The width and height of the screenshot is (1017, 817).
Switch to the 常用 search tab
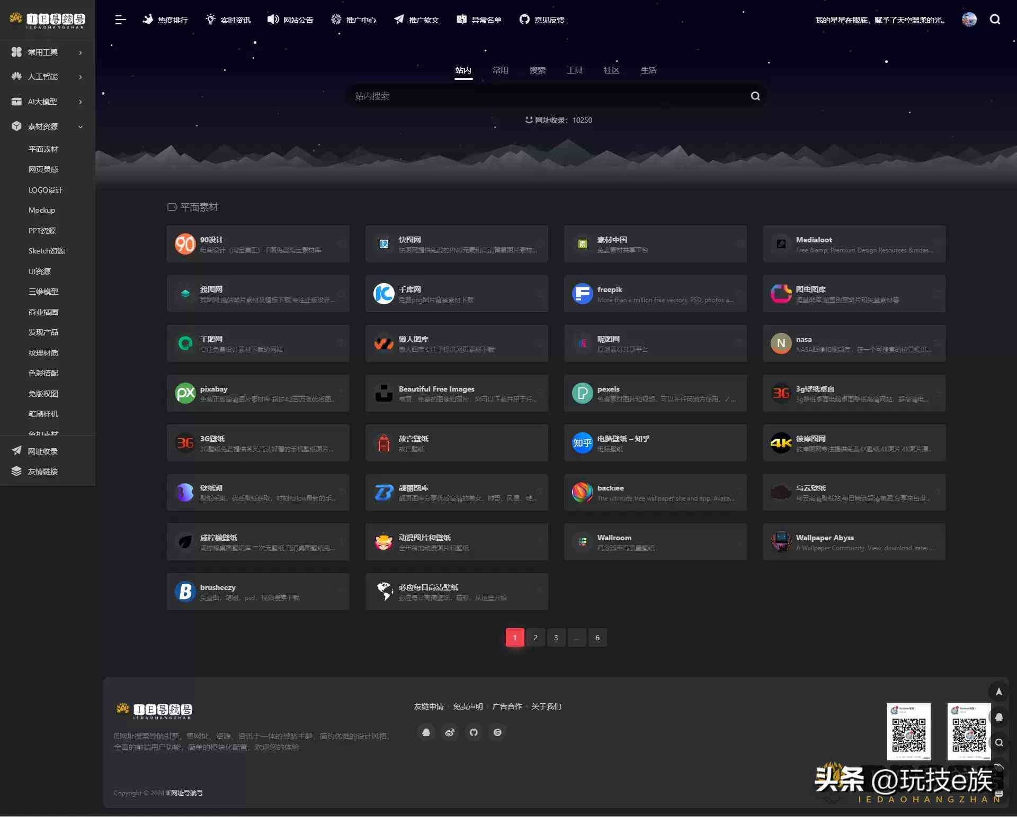click(x=501, y=70)
